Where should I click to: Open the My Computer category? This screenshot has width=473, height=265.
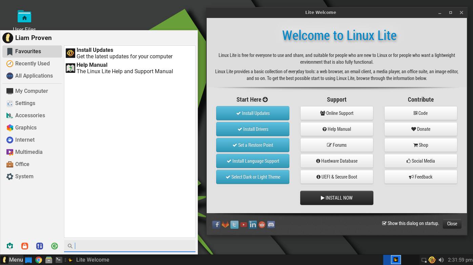pos(32,91)
